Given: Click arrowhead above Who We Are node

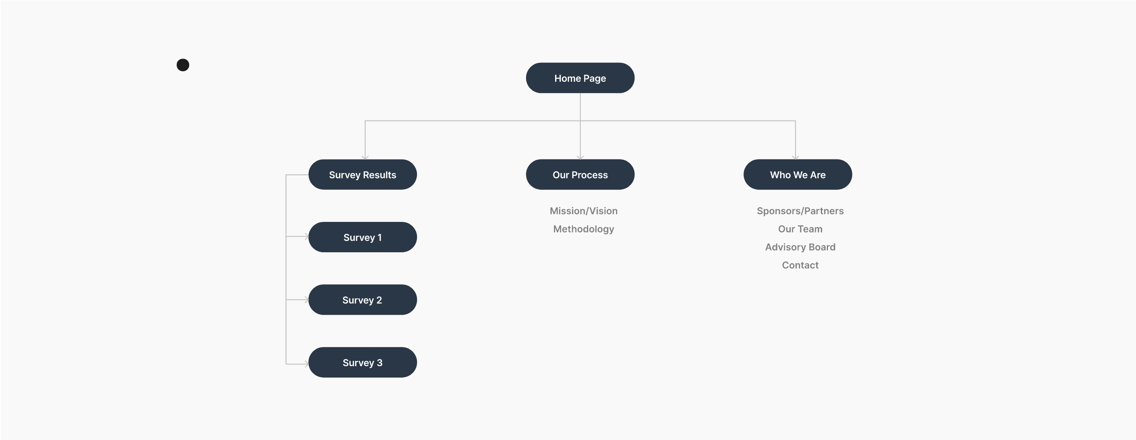Looking at the screenshot, I should point(795,157).
